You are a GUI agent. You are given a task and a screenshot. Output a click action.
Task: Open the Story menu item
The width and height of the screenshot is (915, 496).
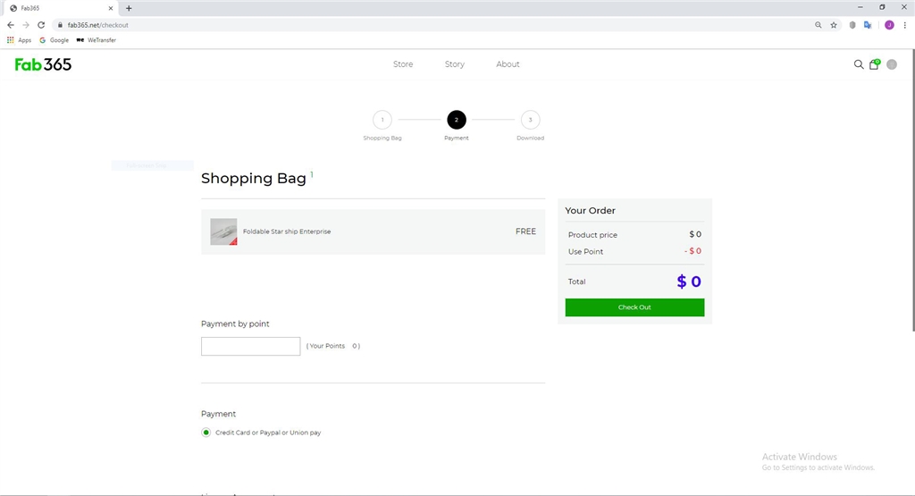click(455, 64)
